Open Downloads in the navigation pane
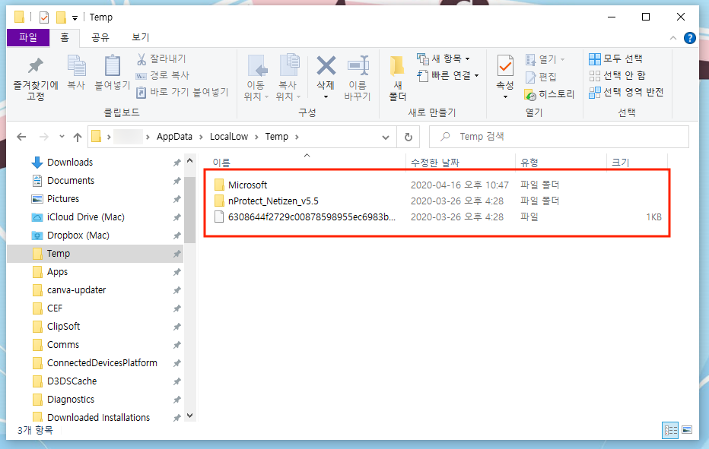 (x=70, y=163)
